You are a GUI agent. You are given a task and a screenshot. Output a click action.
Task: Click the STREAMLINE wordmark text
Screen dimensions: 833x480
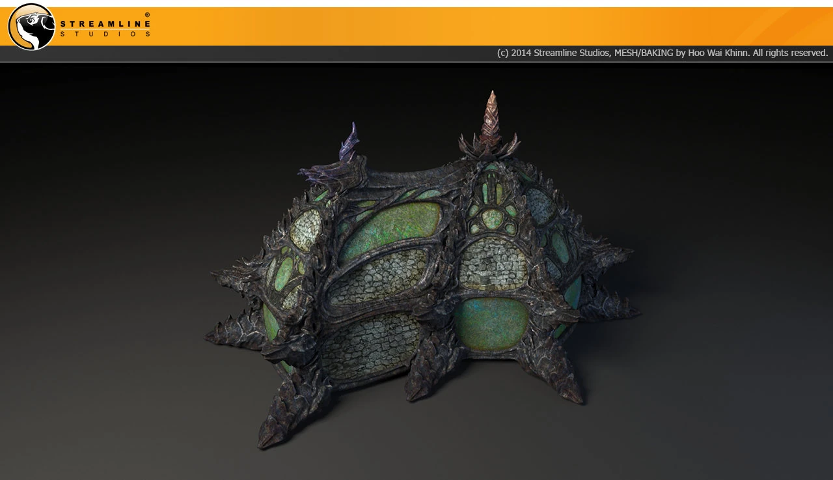(105, 23)
